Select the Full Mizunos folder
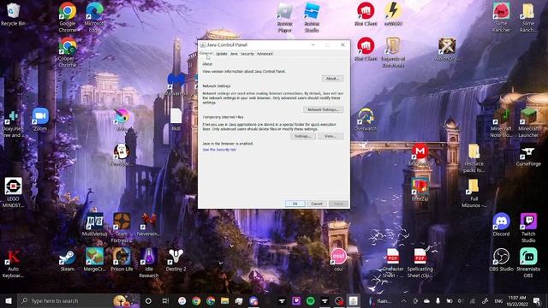Image resolution: width=548 pixels, height=308 pixels. click(x=474, y=192)
